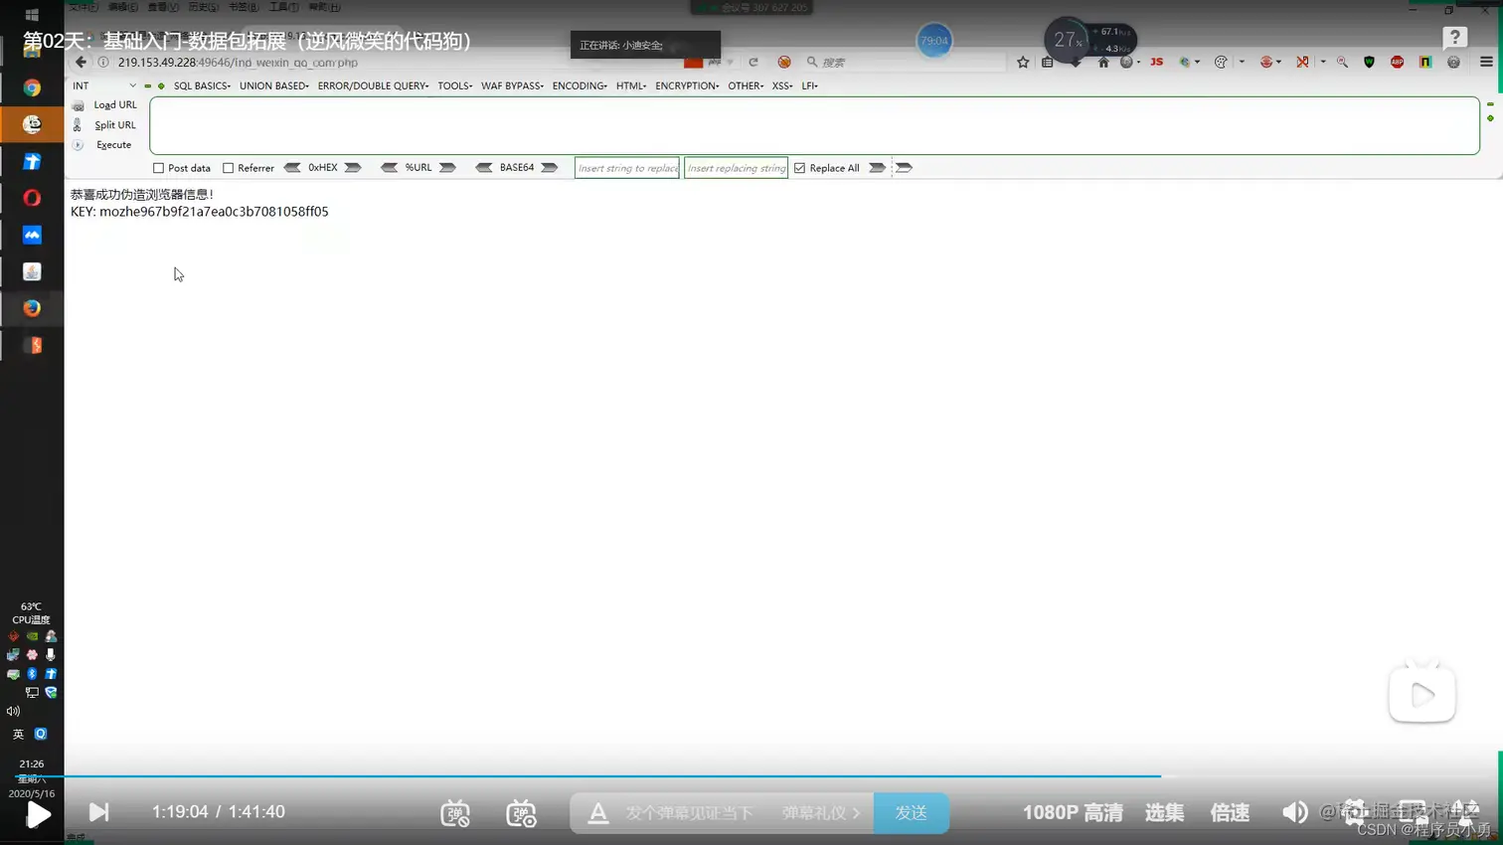The image size is (1503, 845).
Task: Open the UNION BASED menu
Action: tap(274, 85)
